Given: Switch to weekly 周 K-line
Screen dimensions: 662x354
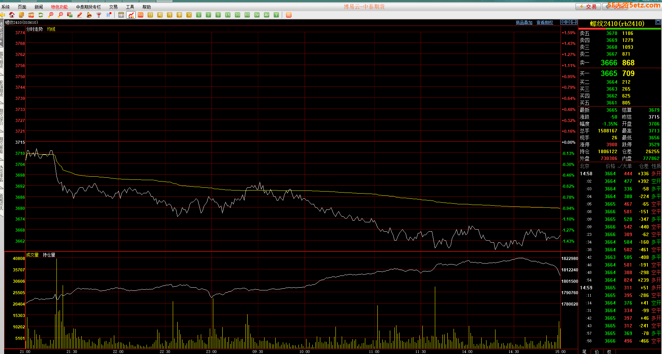Looking at the screenshot, I should tap(160, 15).
